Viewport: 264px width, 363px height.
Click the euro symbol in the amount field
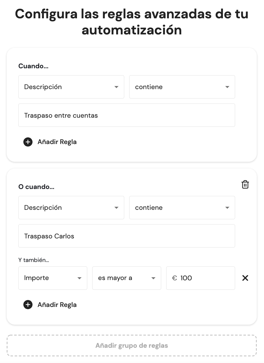[x=175, y=278]
